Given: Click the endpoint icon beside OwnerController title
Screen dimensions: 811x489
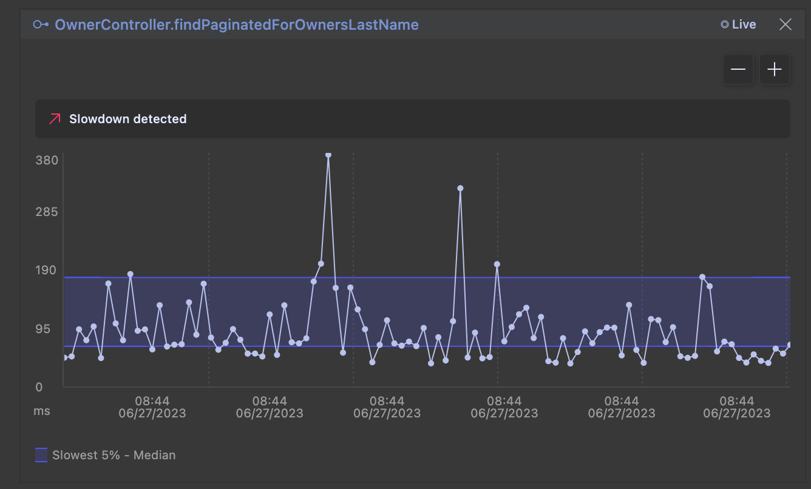Looking at the screenshot, I should click(x=41, y=25).
